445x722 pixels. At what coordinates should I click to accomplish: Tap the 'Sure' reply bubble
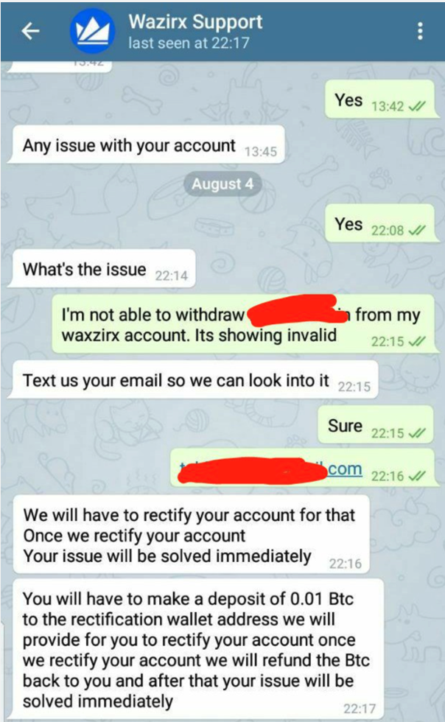376,425
